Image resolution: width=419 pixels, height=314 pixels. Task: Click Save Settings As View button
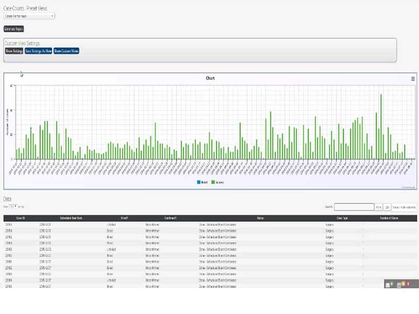(x=38, y=51)
